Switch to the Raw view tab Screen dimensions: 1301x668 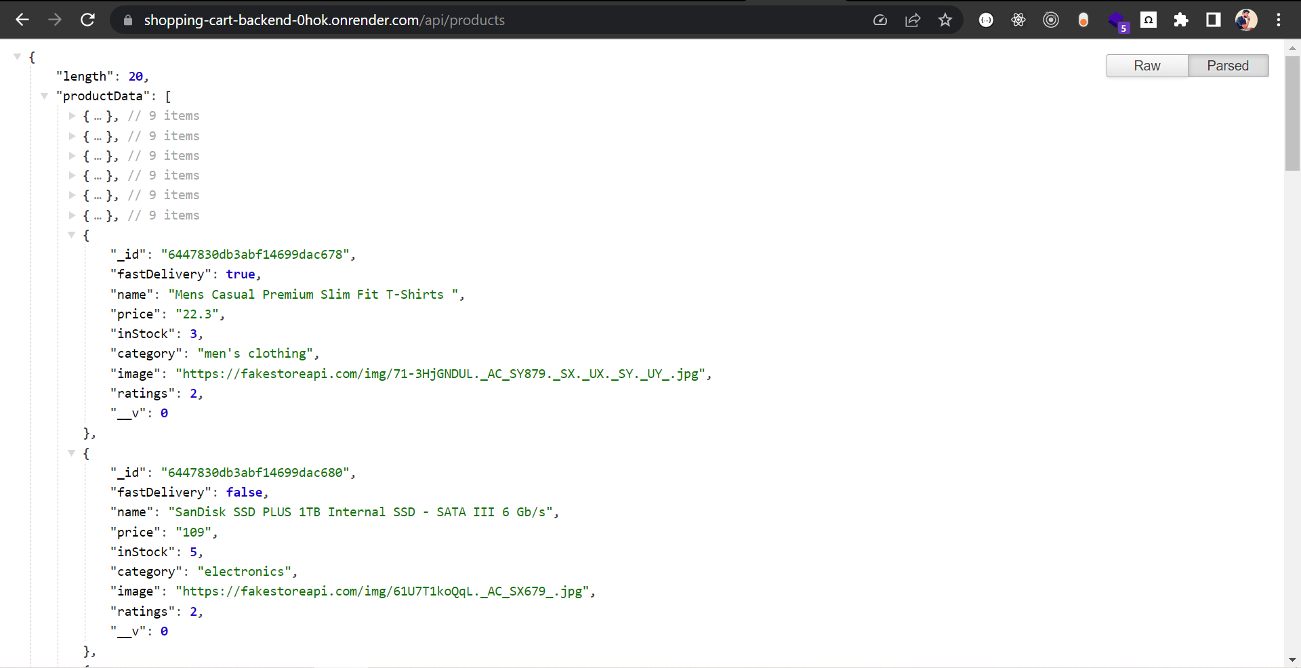click(1147, 65)
